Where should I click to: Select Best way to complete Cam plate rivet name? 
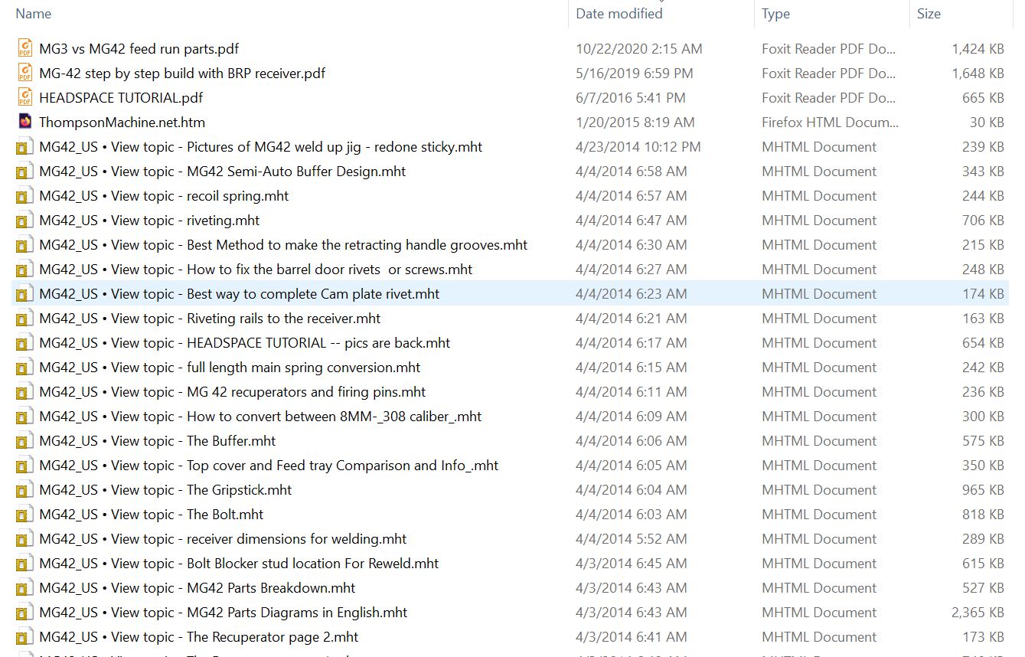tap(240, 294)
